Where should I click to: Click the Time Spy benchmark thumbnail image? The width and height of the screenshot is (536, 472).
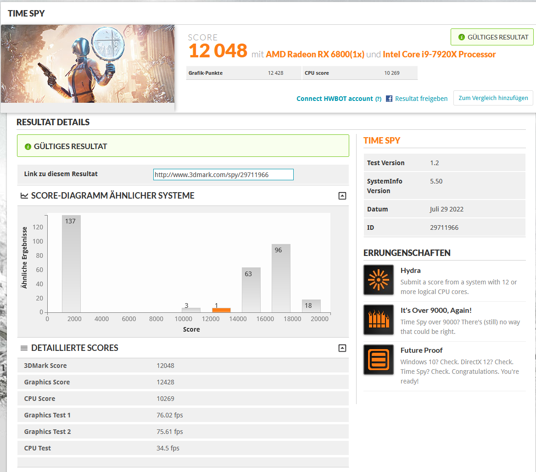coord(88,64)
